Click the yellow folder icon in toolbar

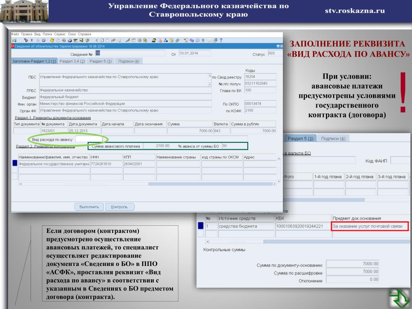tap(52, 40)
